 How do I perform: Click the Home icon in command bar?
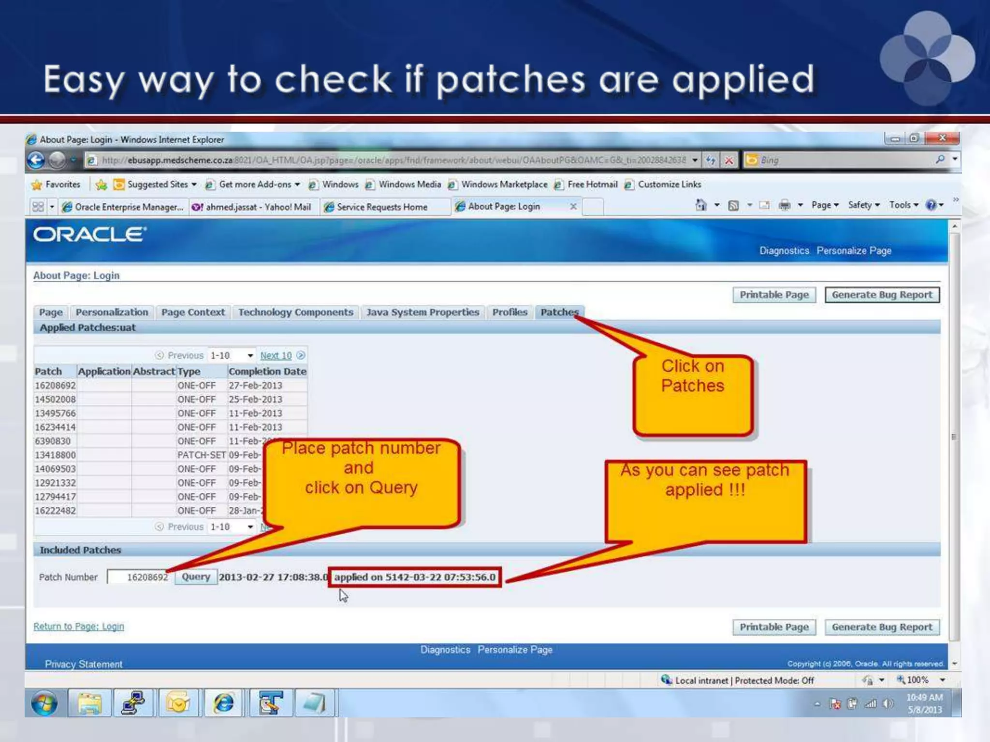[x=700, y=205]
